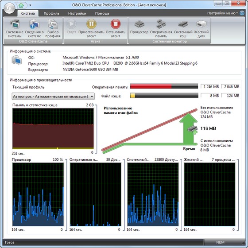
Task: Switch to the Настройки tab
Action: [77, 13]
